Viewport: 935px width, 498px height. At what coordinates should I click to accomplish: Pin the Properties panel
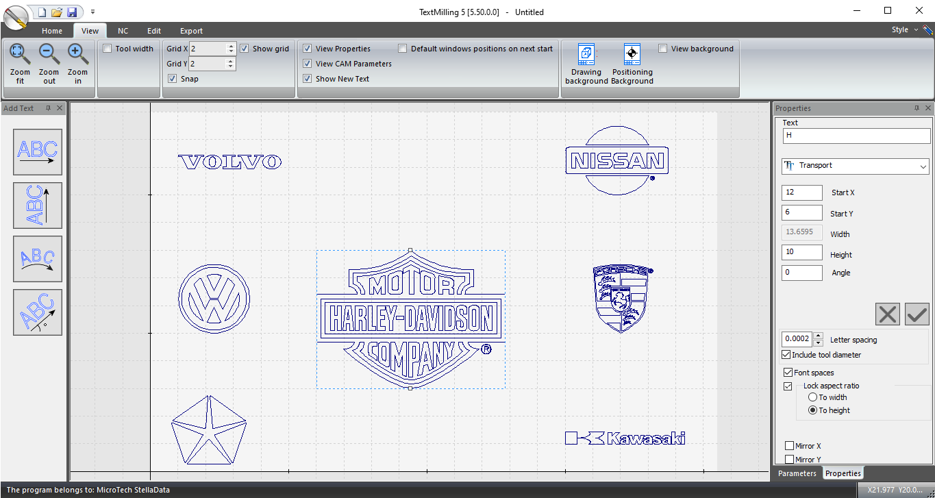coord(917,108)
